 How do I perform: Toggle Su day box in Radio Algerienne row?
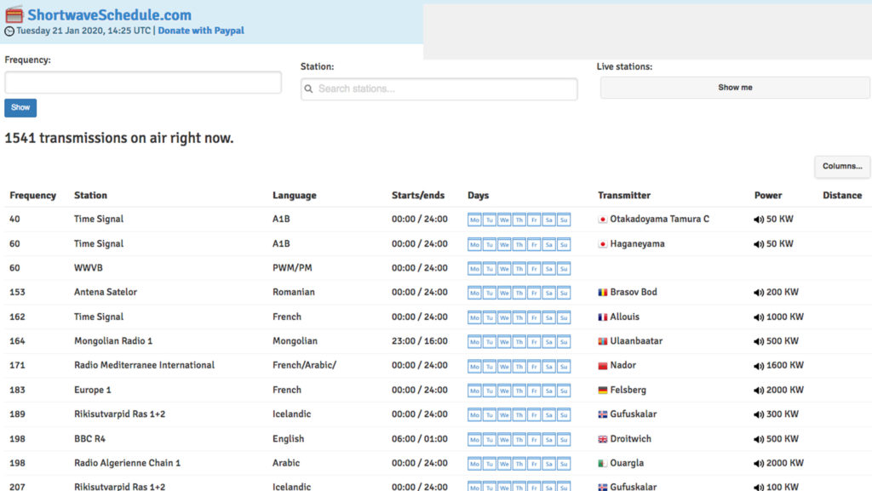(x=564, y=464)
